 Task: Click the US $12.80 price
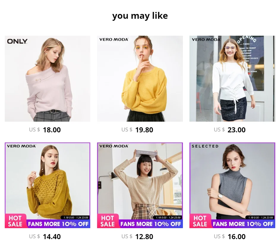[x=137, y=236]
